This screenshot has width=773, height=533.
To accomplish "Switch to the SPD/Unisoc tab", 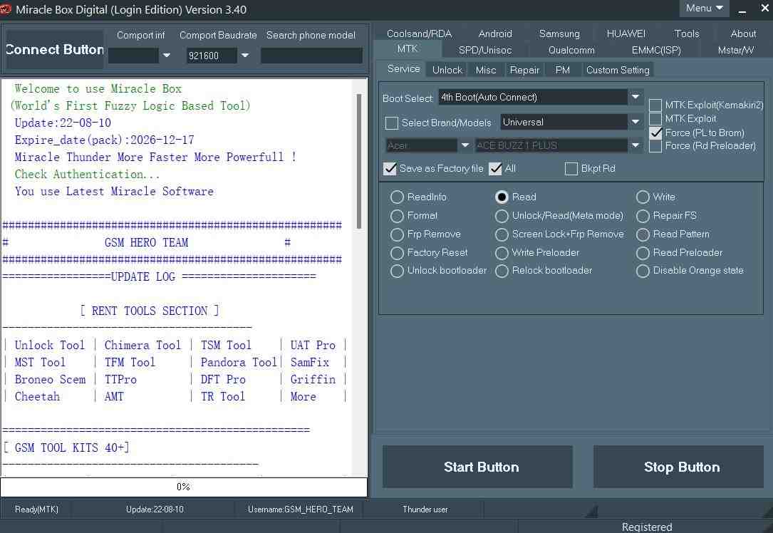I will point(485,51).
